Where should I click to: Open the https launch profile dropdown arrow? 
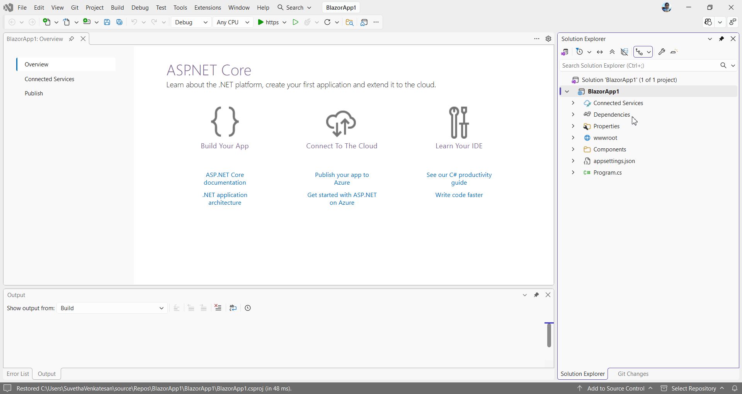click(284, 22)
